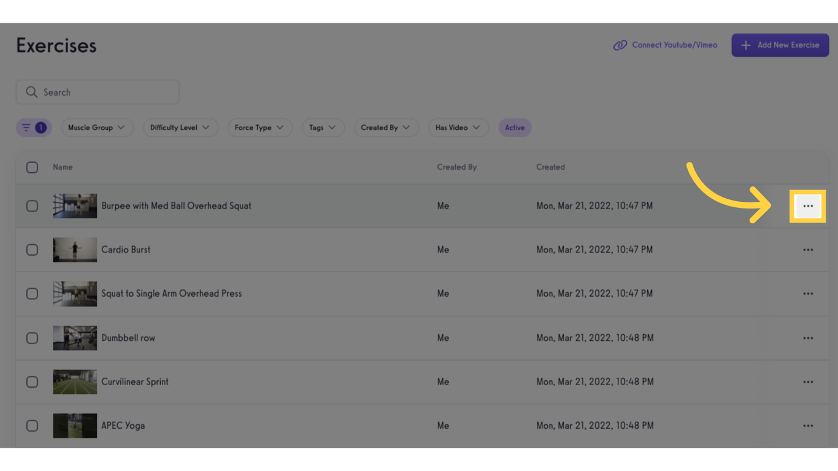Expand the Muscle Group filter dropdown
This screenshot has height=471, width=838.
(97, 128)
